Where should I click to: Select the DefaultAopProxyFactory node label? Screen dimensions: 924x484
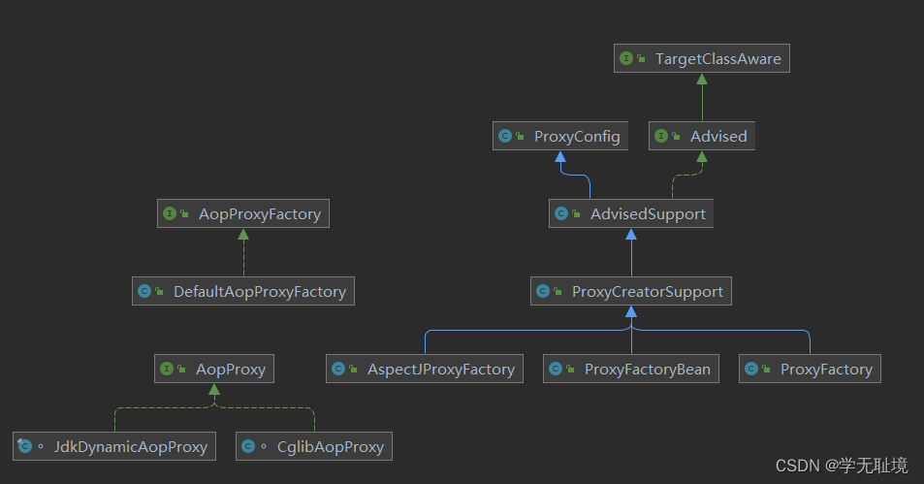[260, 292]
